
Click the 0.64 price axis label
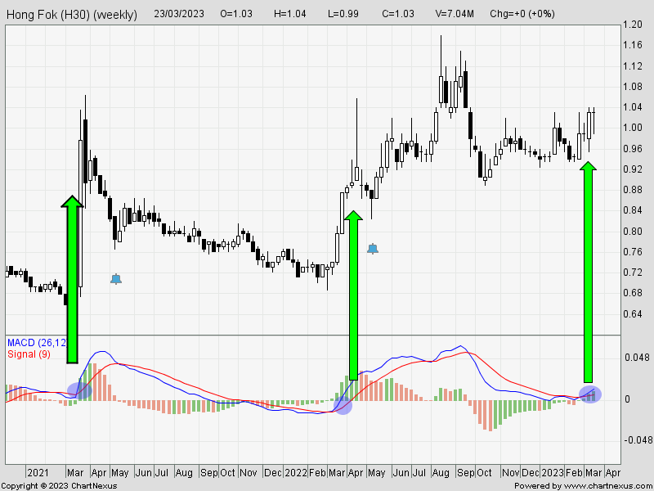tap(632, 313)
